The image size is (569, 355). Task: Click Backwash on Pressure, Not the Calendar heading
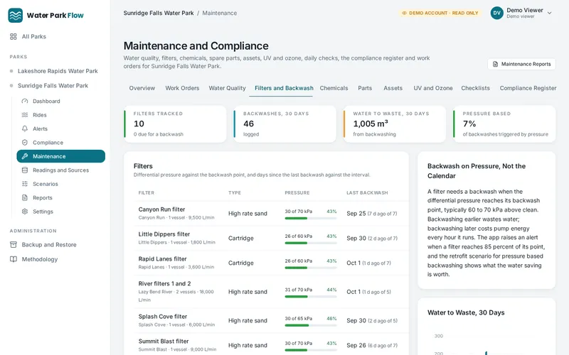point(477,171)
